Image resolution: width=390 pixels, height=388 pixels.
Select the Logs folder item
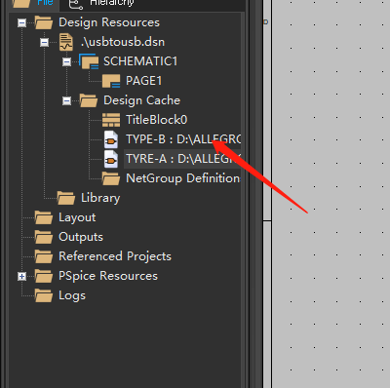tap(60, 295)
